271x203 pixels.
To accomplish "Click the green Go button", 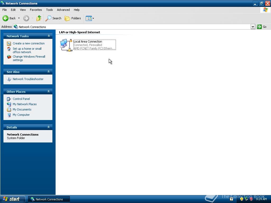I will (262, 27).
